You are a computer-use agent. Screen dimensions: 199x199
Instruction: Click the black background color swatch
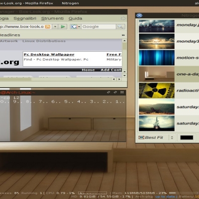187,137
